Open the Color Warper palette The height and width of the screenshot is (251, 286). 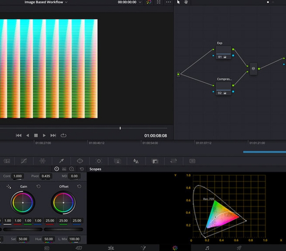42,161
